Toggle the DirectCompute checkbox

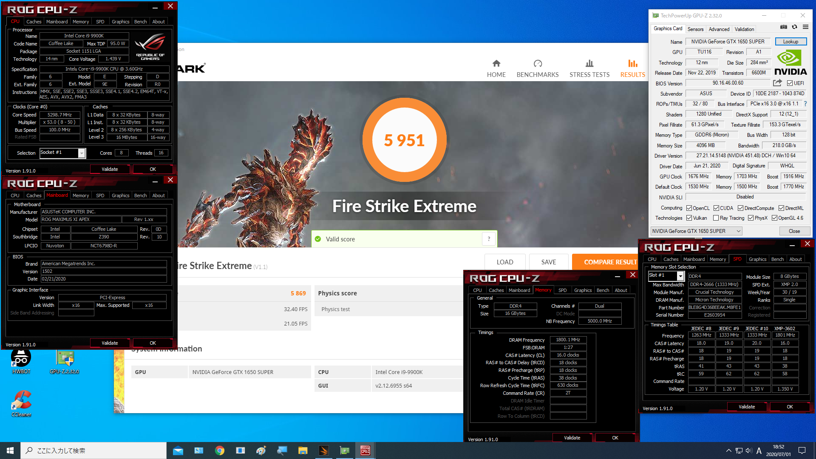tap(740, 208)
